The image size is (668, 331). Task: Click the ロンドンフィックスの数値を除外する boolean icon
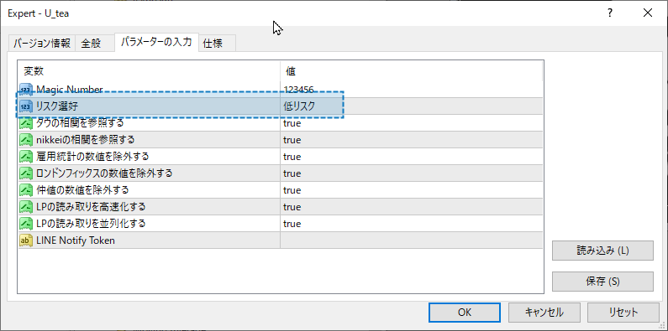pos(26,173)
